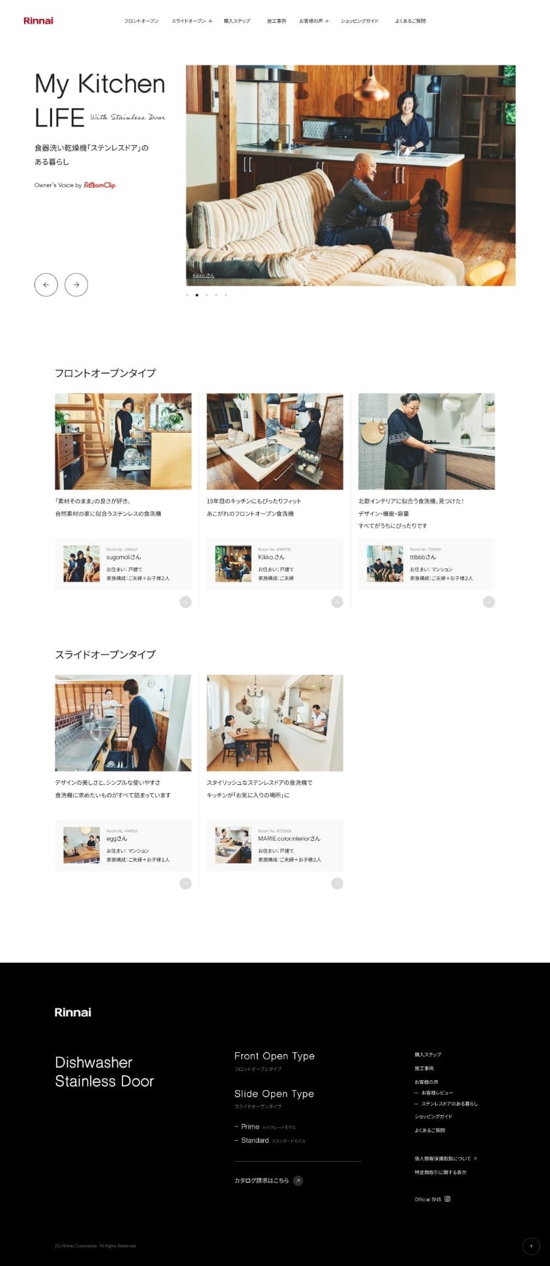
Task: Open the egg story arrow button
Action: [x=185, y=883]
